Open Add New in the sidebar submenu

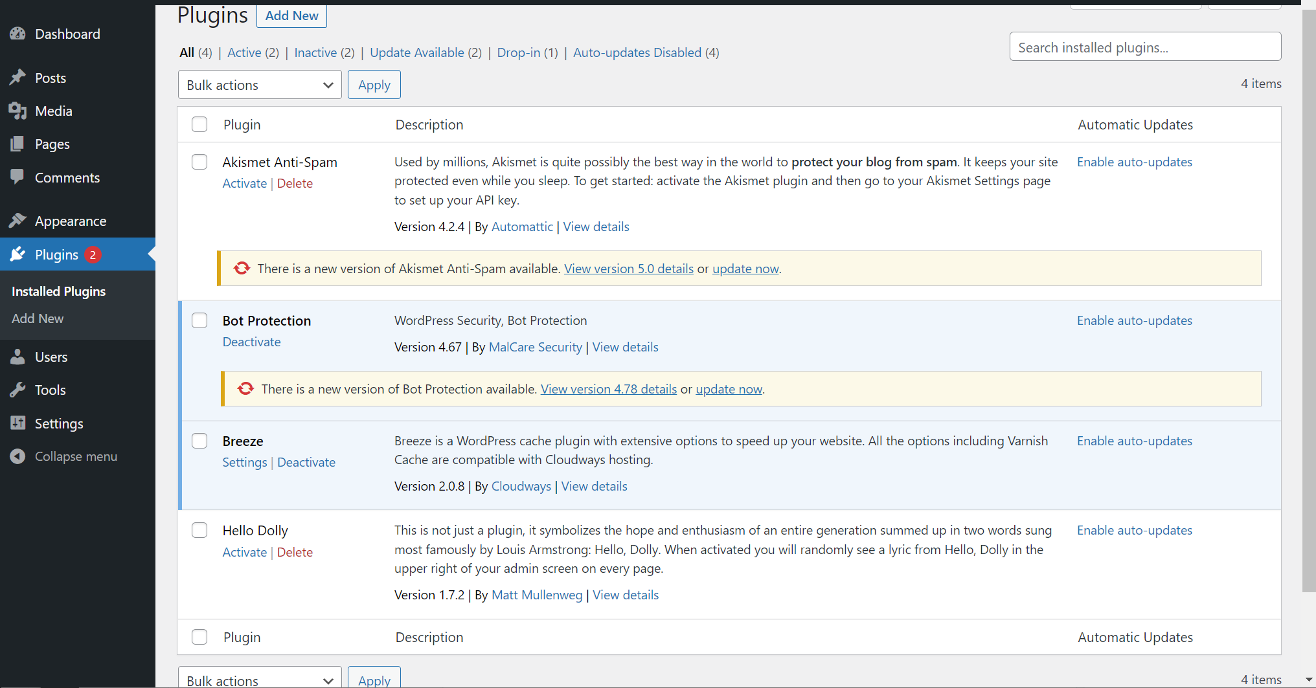click(38, 318)
